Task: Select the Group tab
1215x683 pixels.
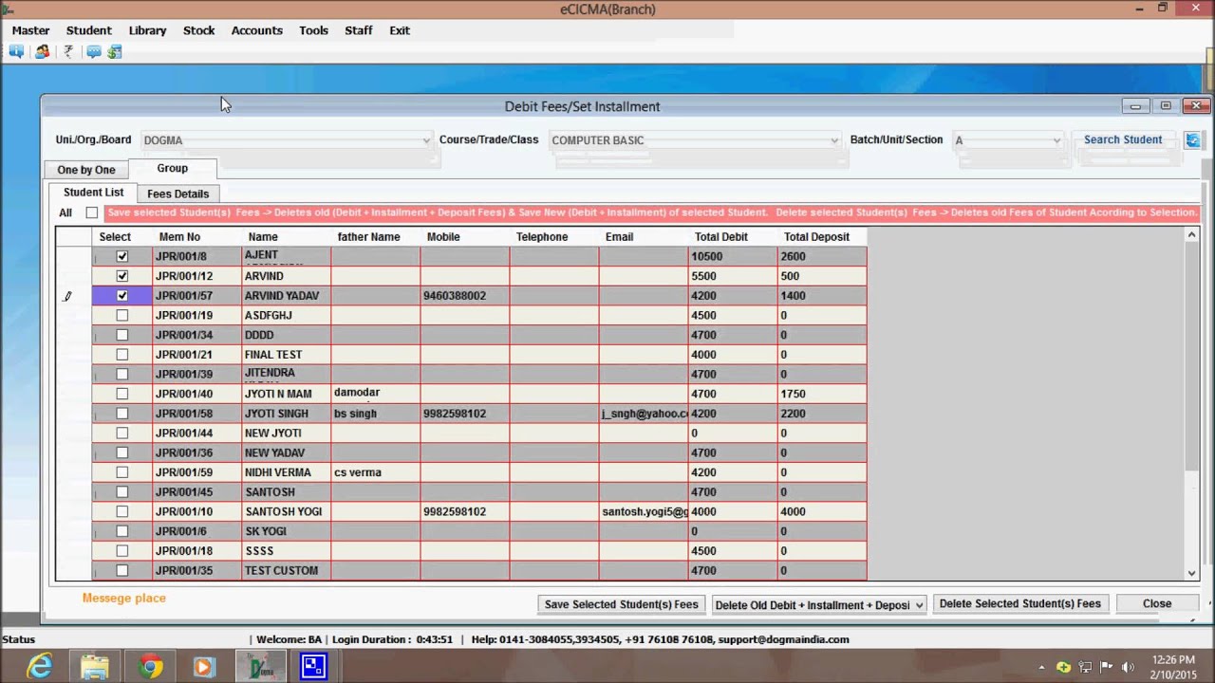Action: [173, 168]
